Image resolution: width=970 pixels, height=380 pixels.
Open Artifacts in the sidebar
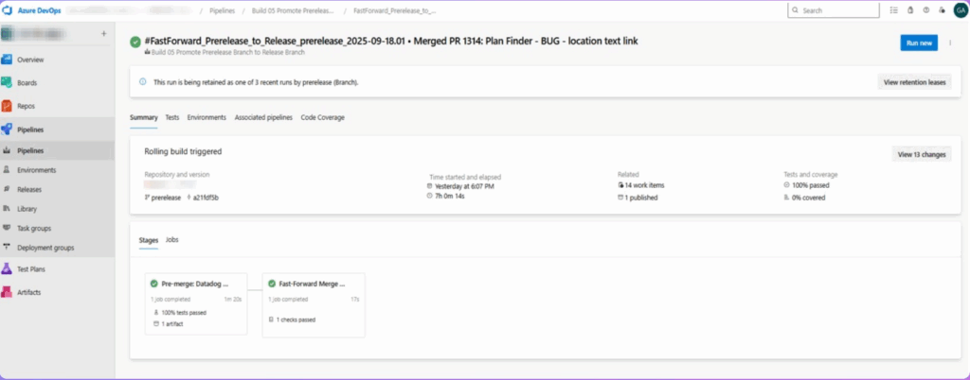tap(30, 292)
